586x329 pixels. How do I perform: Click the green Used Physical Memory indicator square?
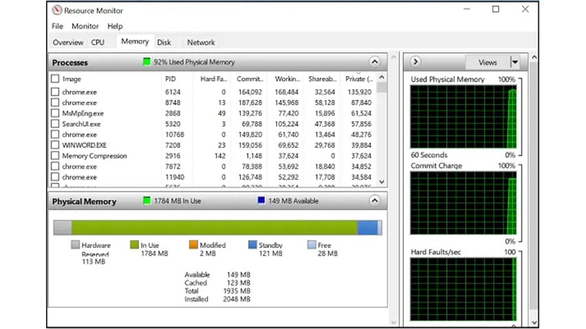click(147, 62)
